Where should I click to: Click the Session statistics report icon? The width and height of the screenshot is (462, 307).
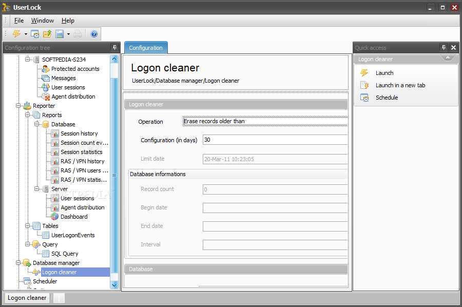pyautogui.click(x=55, y=152)
